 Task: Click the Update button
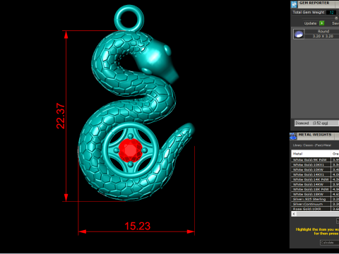pyautogui.click(x=310, y=23)
